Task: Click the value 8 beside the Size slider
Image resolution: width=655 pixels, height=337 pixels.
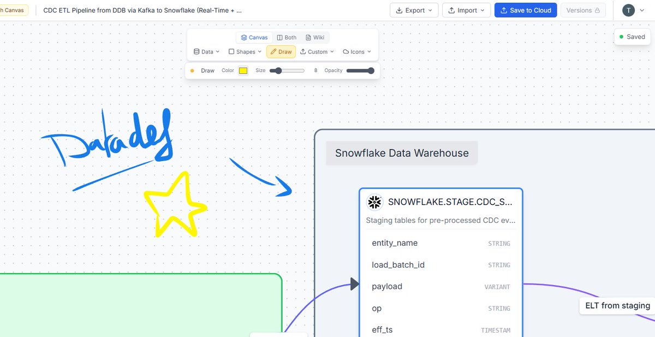Action: [x=315, y=70]
